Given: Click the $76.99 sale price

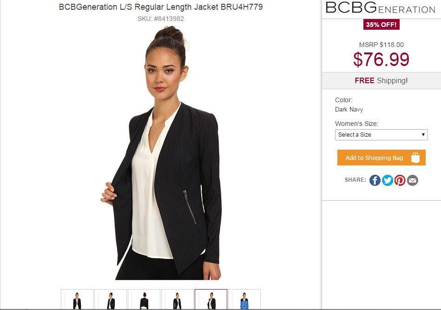Looking at the screenshot, I should pyautogui.click(x=381, y=59).
